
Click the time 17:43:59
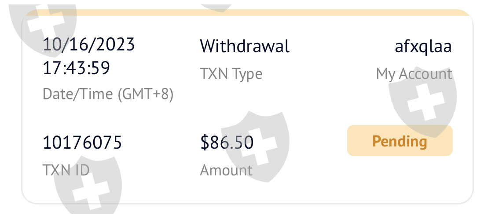(x=76, y=68)
